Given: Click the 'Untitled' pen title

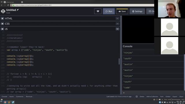Looking at the screenshot, I should pyautogui.click(x=11, y=10).
